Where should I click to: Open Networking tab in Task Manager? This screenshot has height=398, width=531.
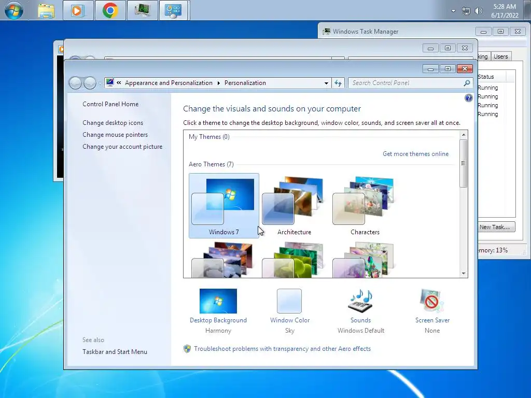(x=483, y=56)
